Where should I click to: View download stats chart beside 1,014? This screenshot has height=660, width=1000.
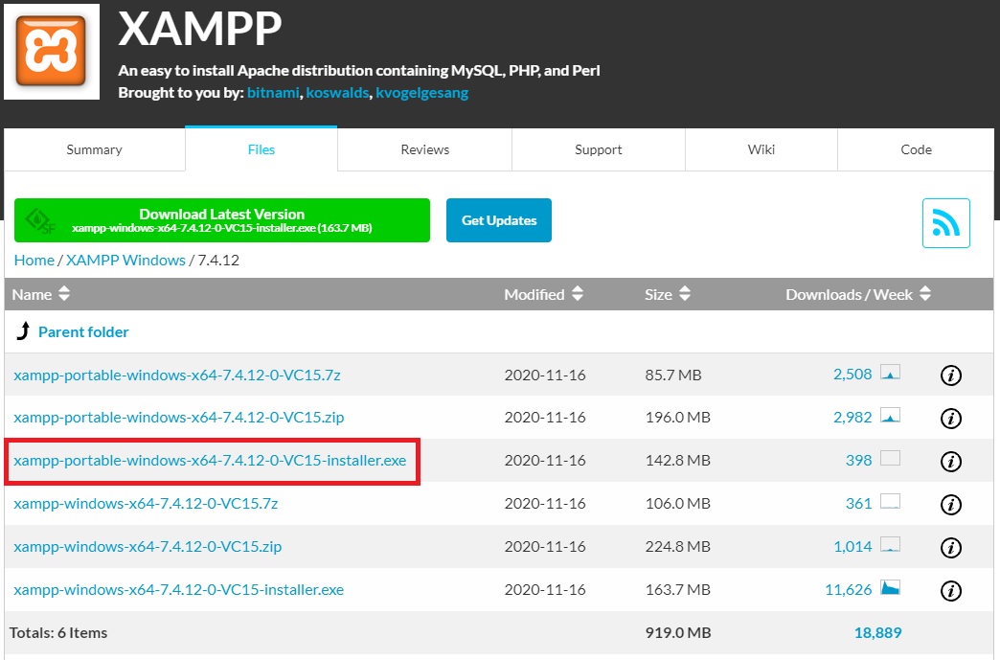point(890,544)
